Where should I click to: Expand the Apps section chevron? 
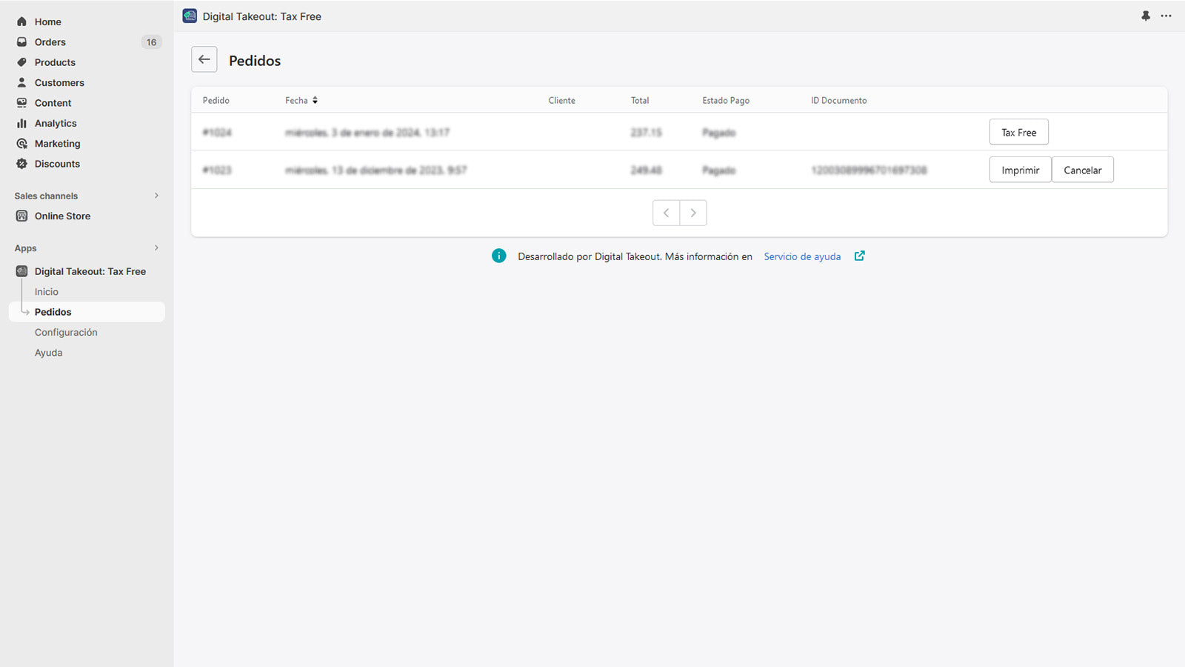click(x=156, y=248)
